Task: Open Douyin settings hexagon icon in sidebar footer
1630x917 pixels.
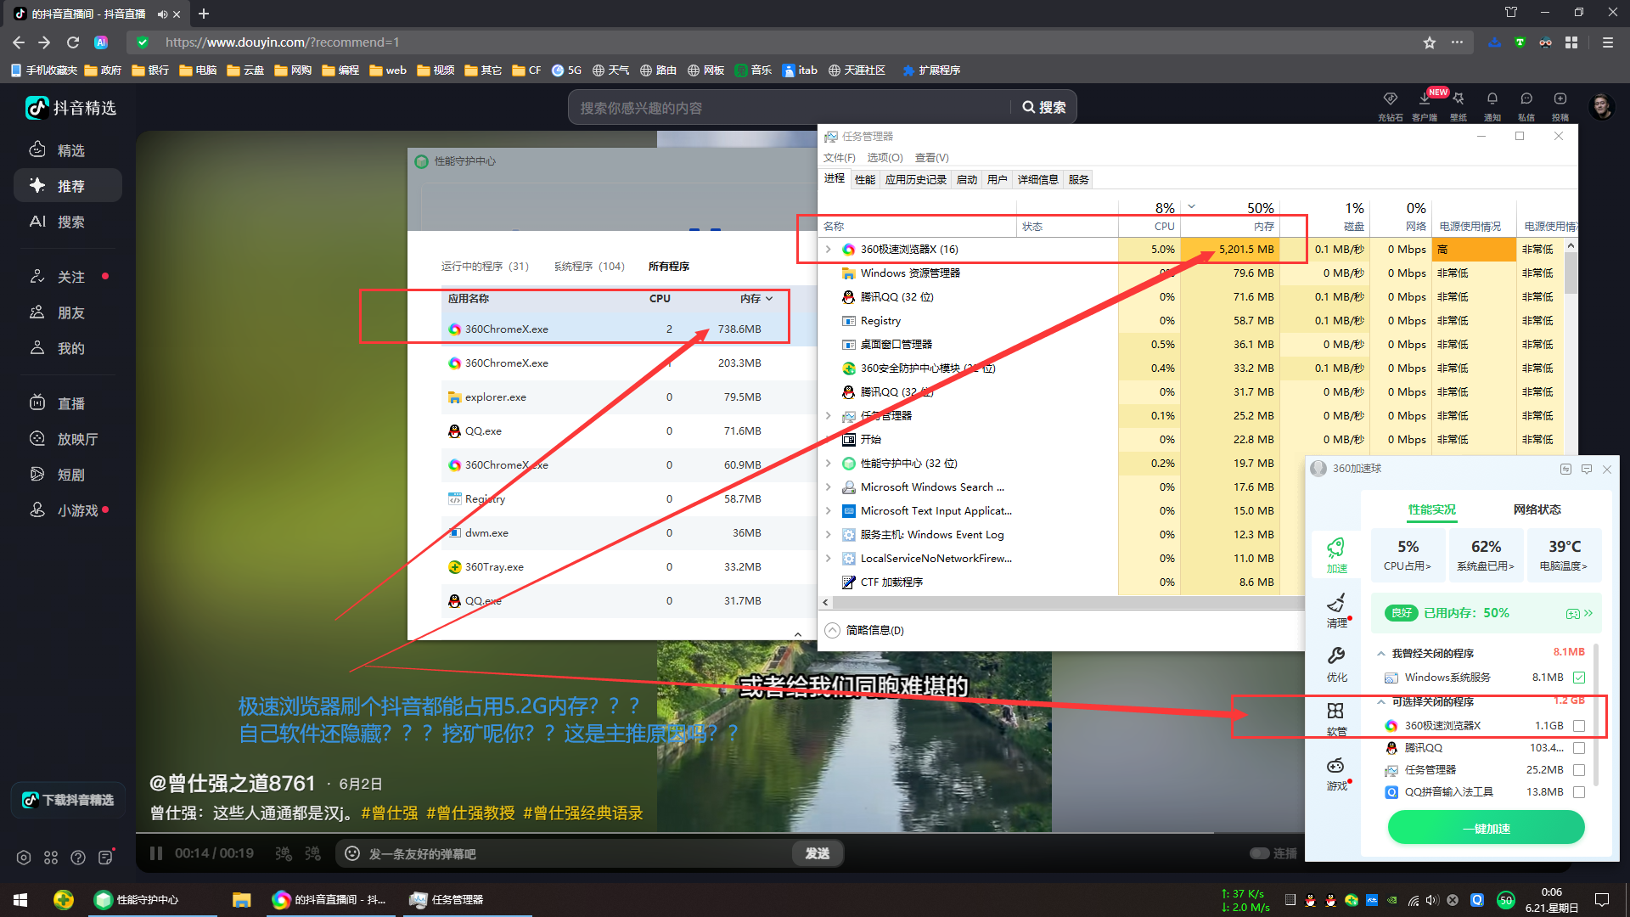Action: coord(24,858)
